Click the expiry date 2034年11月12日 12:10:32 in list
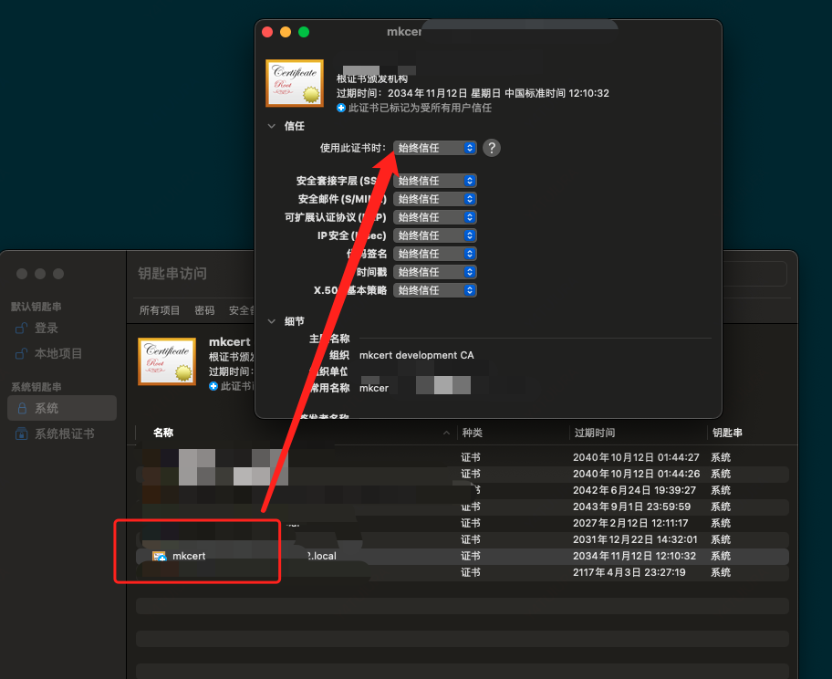 [634, 557]
